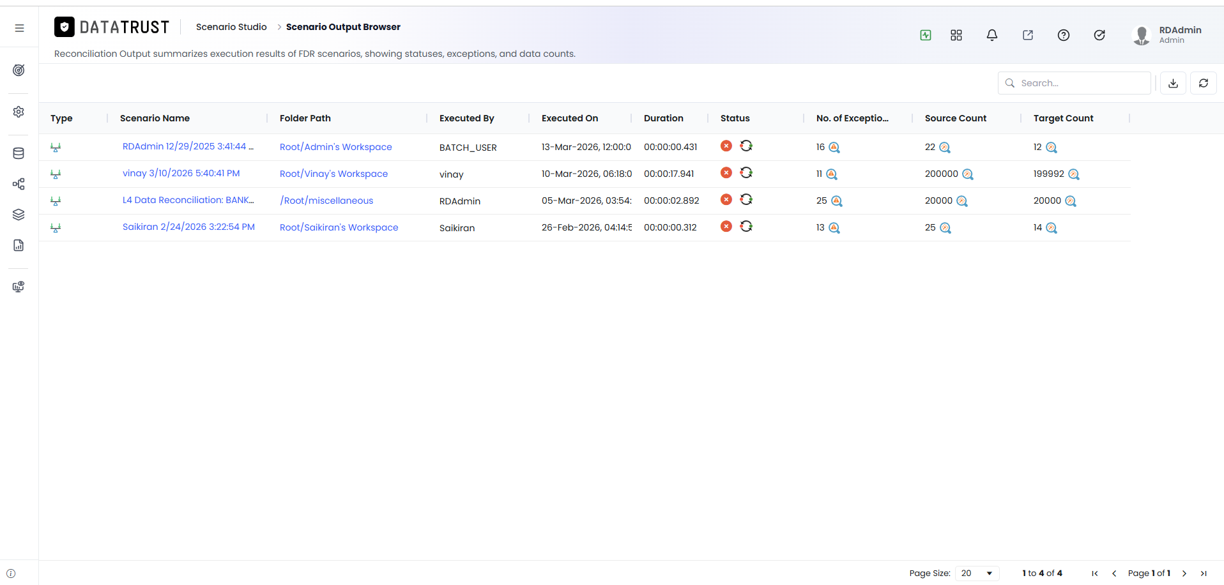The height and width of the screenshot is (585, 1224).
Task: Go to Scenario Studio breadcrumb
Action: pos(231,27)
